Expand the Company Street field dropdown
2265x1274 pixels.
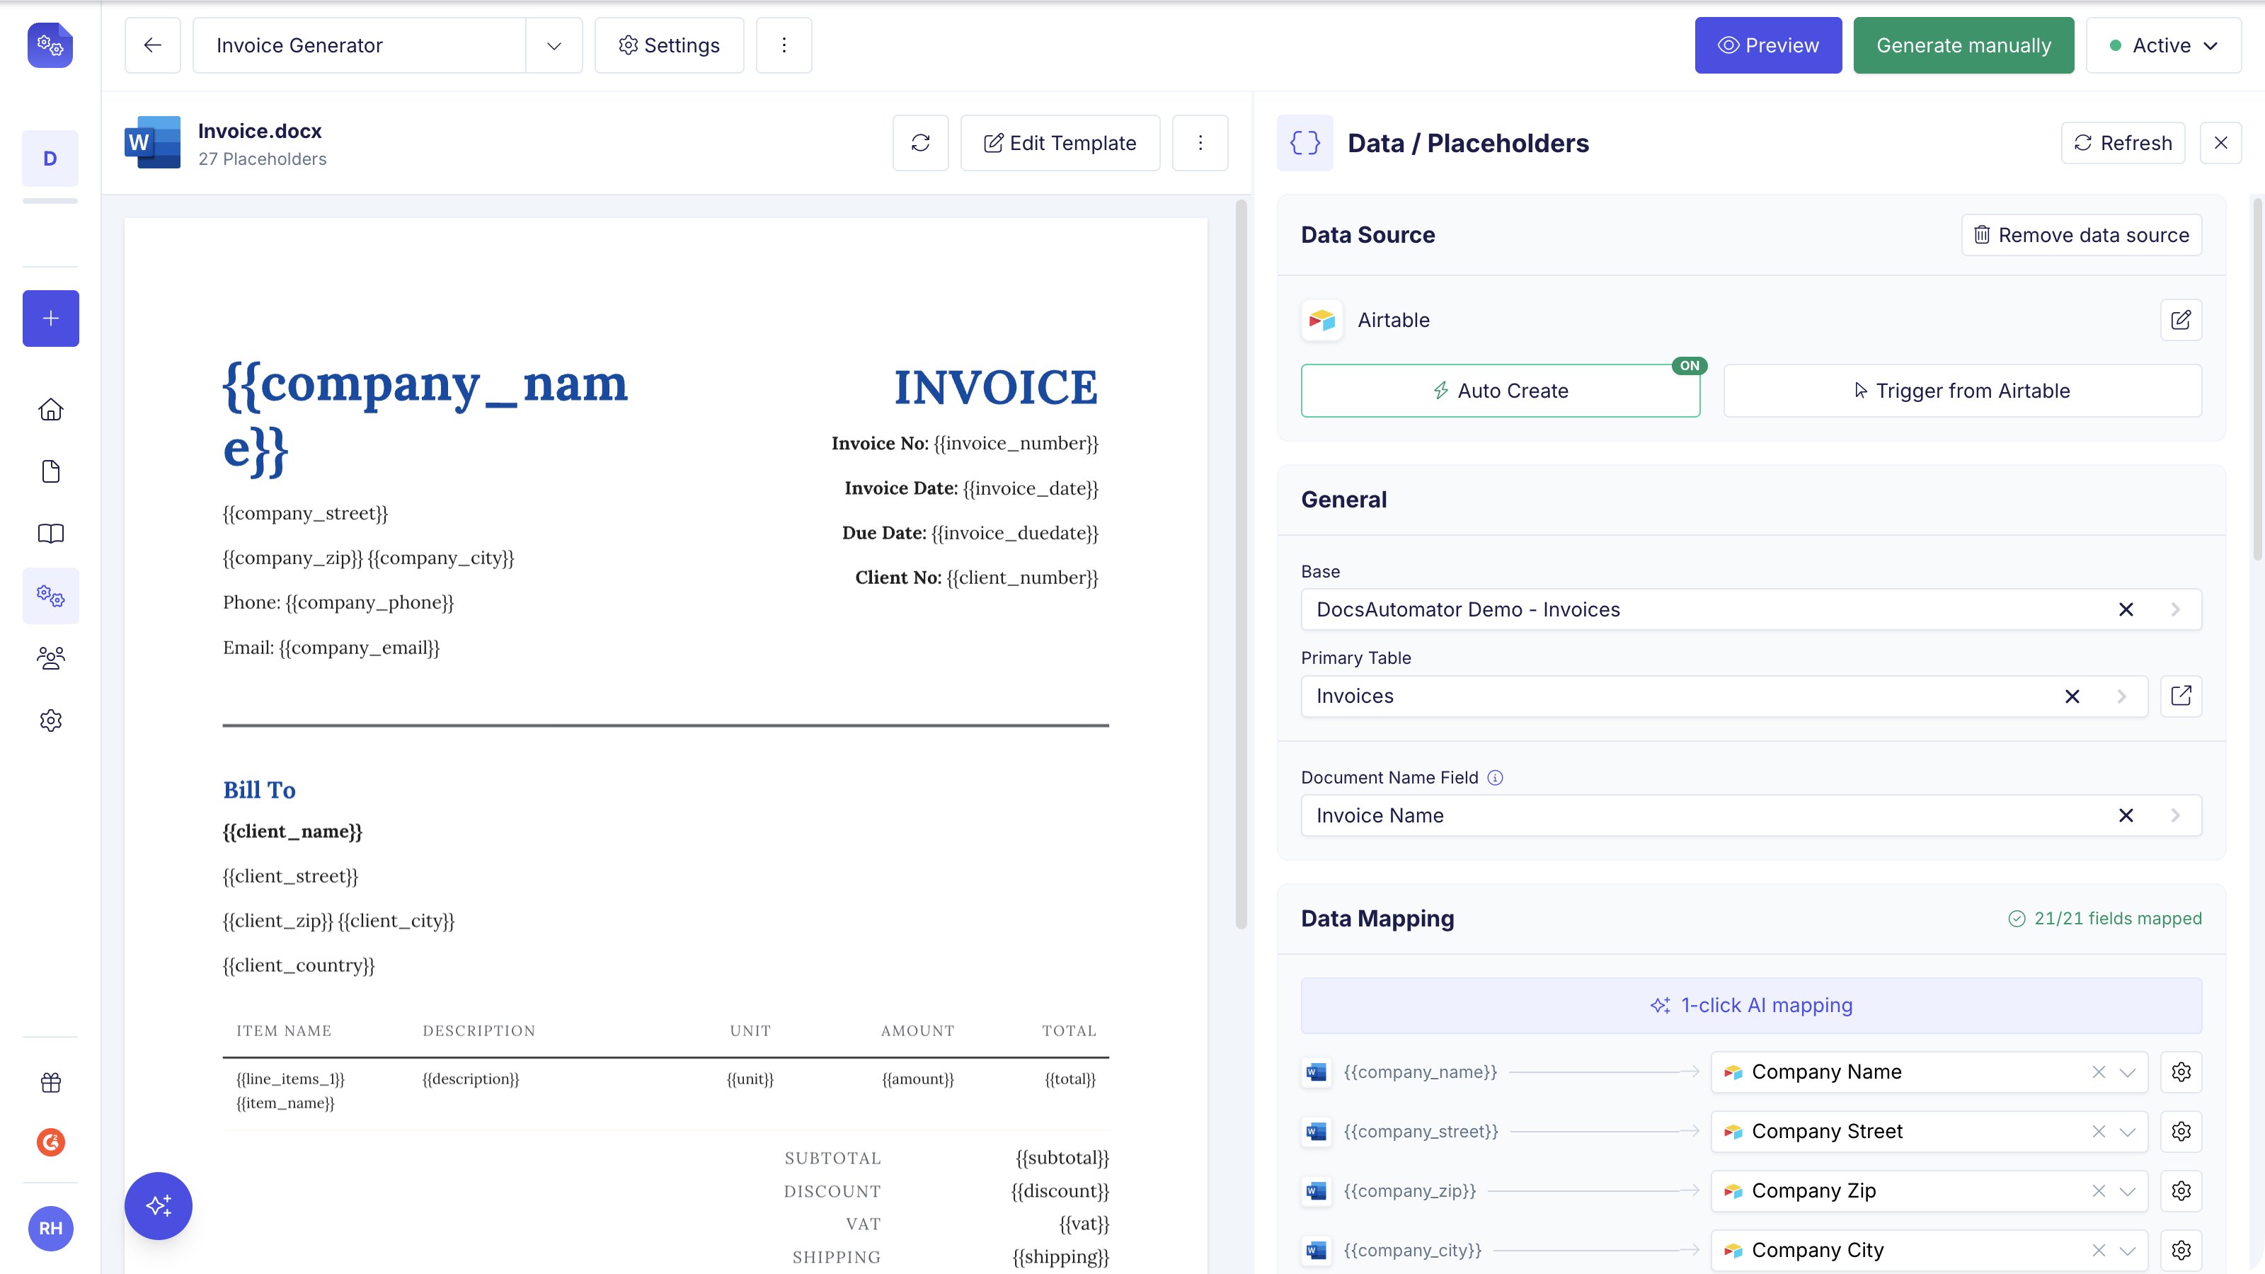pos(2127,1132)
